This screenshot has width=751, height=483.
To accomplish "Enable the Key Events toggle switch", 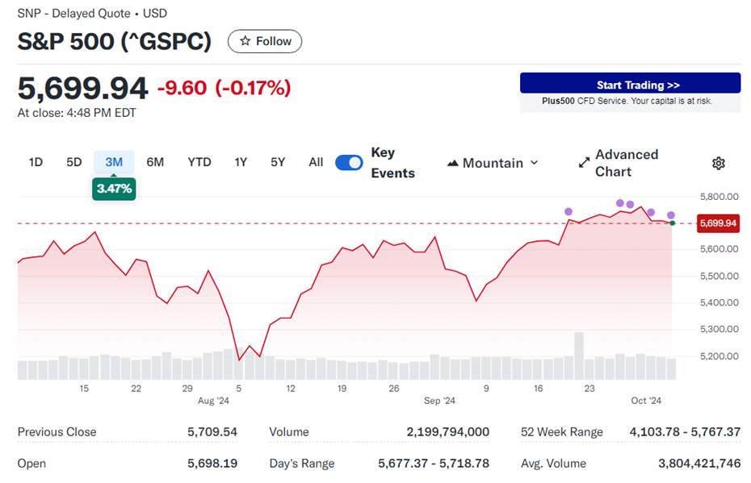I will [x=349, y=162].
